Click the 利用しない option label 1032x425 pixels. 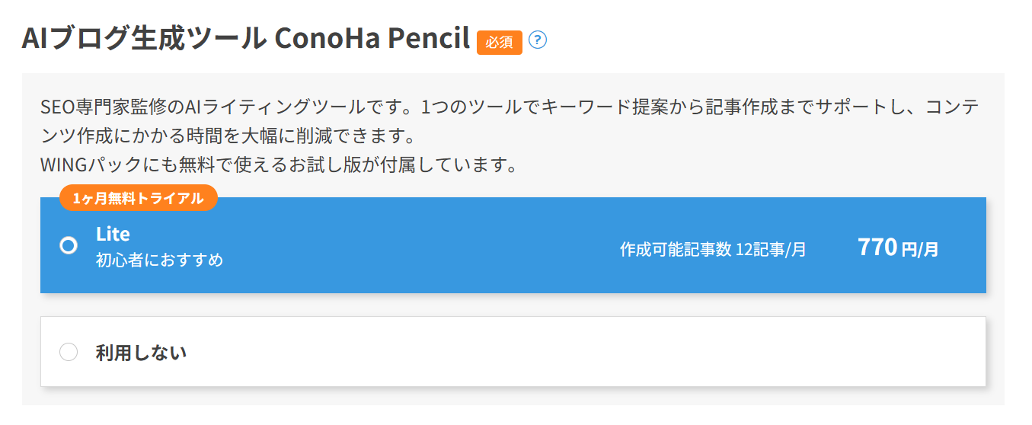pos(141,352)
